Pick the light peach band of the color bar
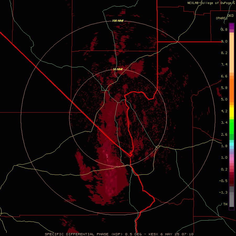The width and height of the screenshot is (236, 236). click(232, 54)
